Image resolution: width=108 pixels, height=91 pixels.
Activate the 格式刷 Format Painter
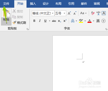19,23
